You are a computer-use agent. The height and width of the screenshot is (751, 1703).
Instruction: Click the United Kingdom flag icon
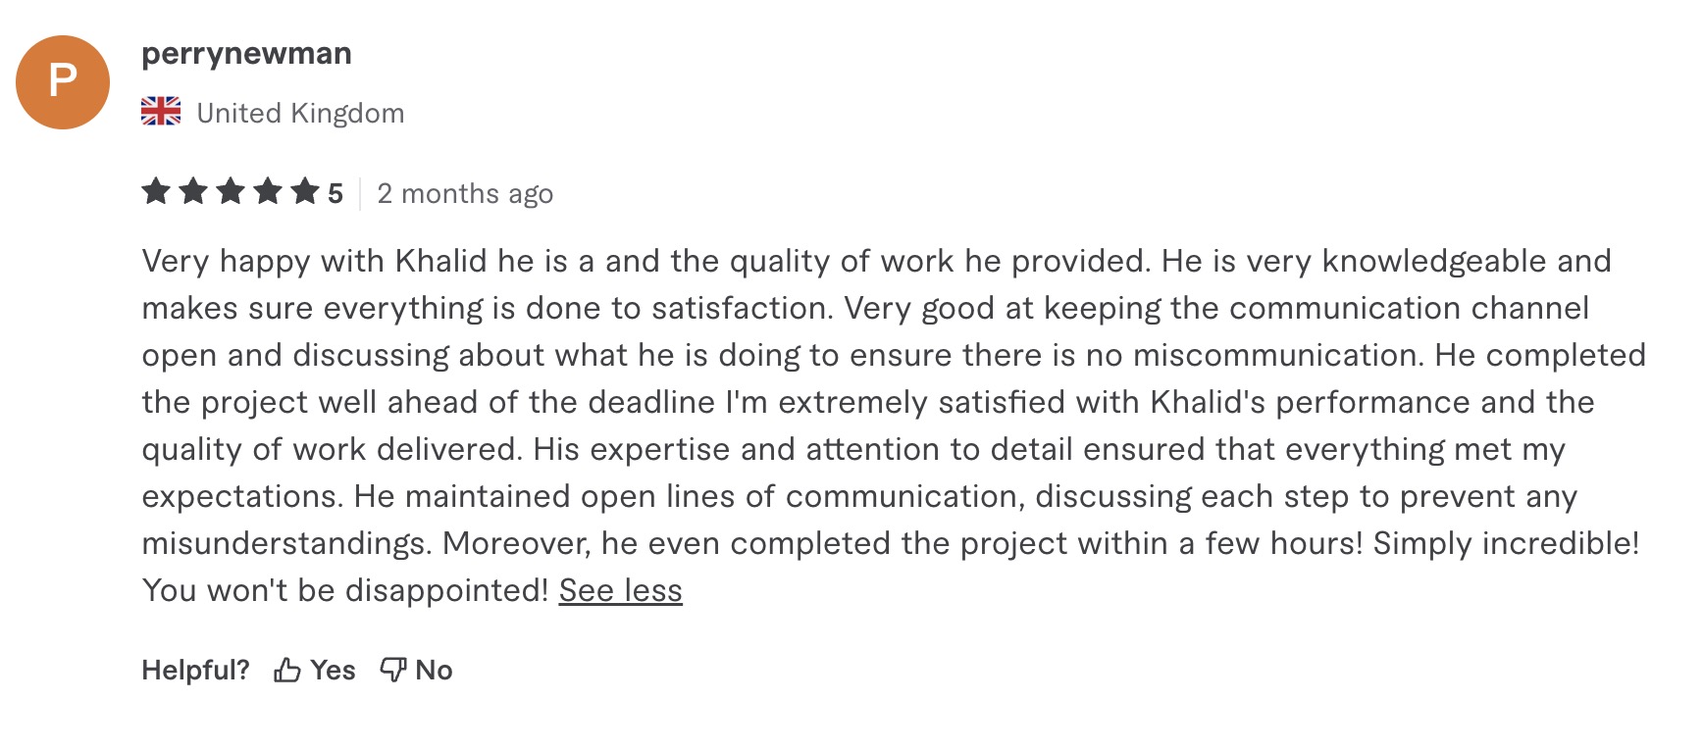[x=161, y=111]
